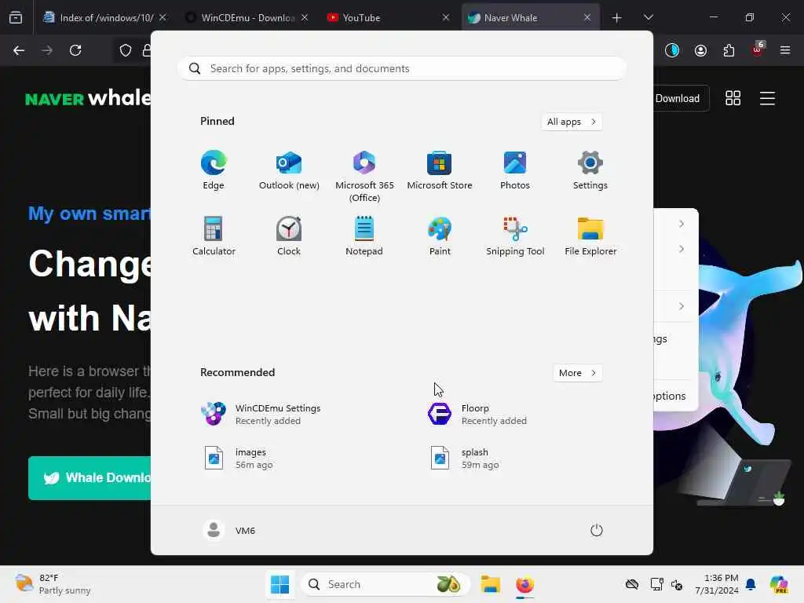Open the VM6 user account menu

click(229, 530)
